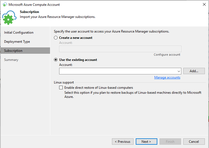
Task: Click the large cloud gear header icon
Action: [9, 18]
